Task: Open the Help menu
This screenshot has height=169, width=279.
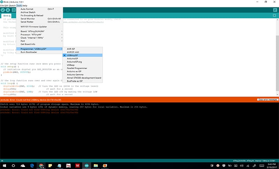Action: point(25,6)
